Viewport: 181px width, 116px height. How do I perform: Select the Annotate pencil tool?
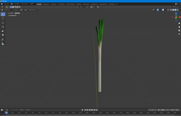point(3,40)
